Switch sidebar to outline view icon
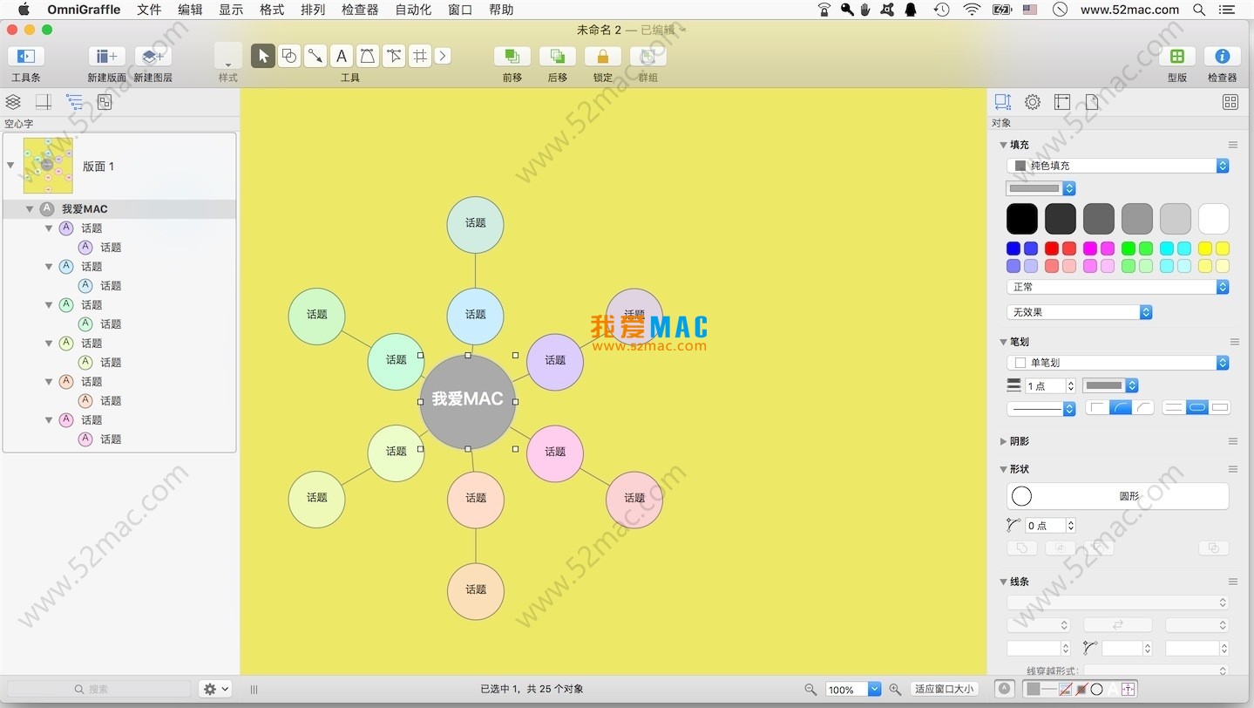The width and height of the screenshot is (1254, 708). (x=74, y=102)
